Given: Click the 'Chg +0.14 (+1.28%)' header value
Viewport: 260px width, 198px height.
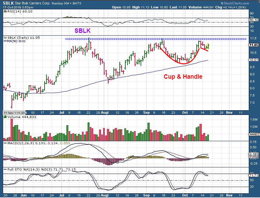Looking at the screenshot, I should point(230,7).
